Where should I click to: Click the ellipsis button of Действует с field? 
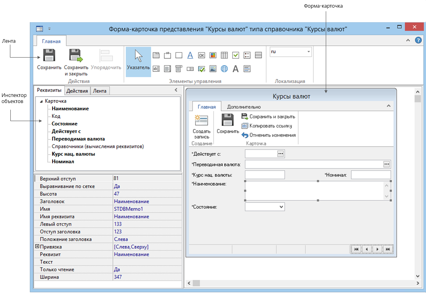[281, 154]
